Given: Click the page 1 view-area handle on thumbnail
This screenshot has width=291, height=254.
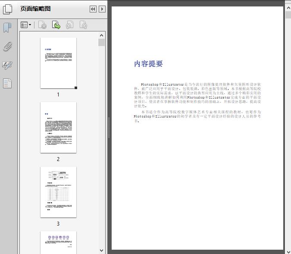Looking at the screenshot, I should 76,88.
